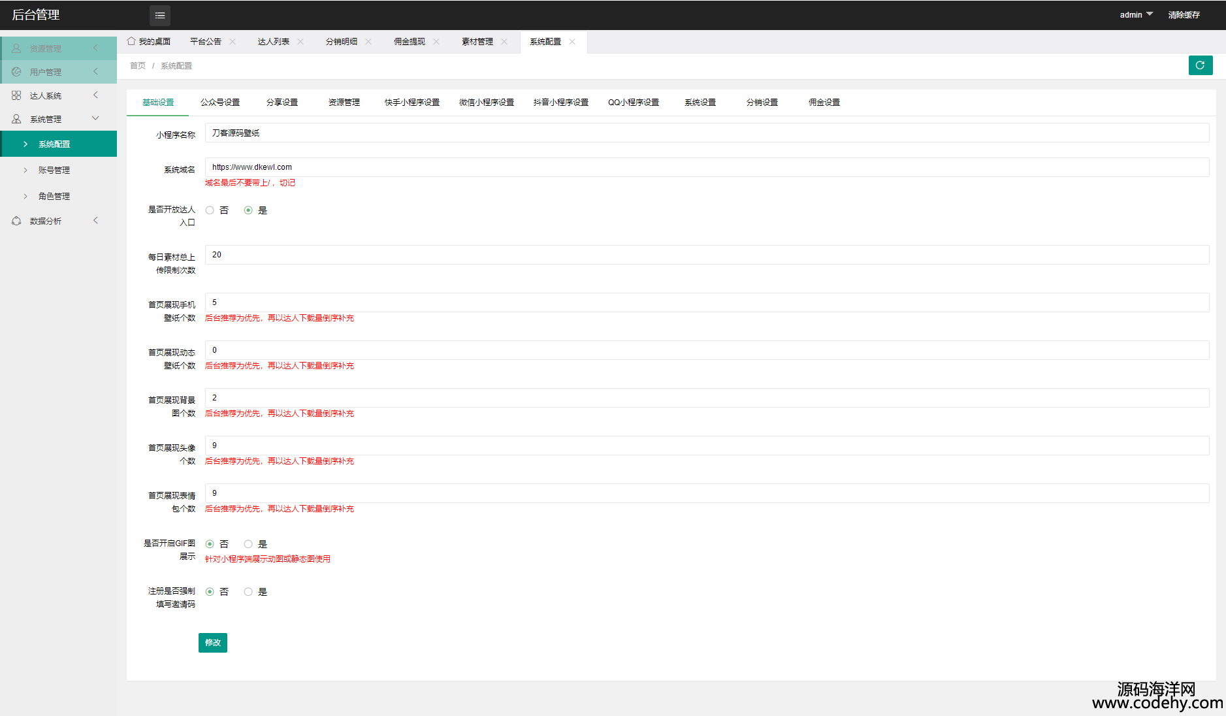Focus the 首页展现头像个数 field

[x=707, y=446]
